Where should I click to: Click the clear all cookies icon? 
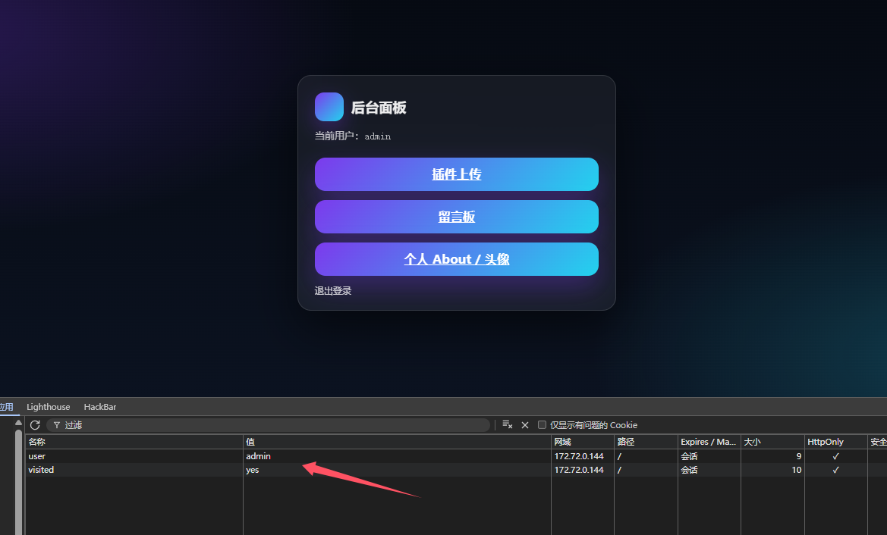pos(507,425)
